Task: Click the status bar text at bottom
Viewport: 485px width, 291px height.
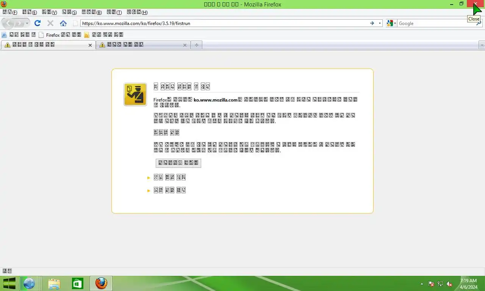Action: 7,271
